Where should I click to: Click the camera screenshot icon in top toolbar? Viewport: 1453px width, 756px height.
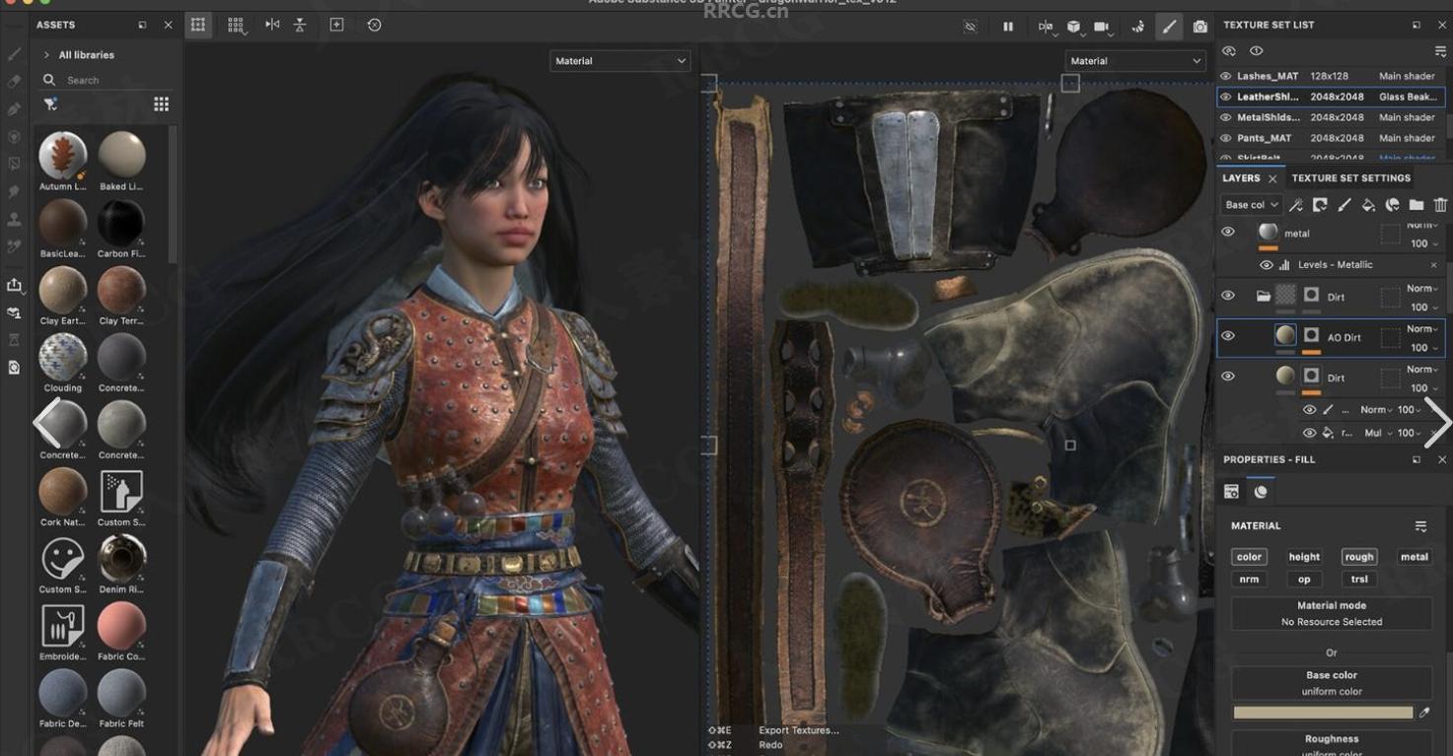(x=1199, y=27)
